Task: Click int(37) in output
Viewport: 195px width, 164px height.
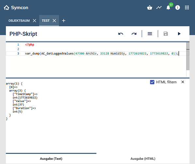Action: (18, 105)
